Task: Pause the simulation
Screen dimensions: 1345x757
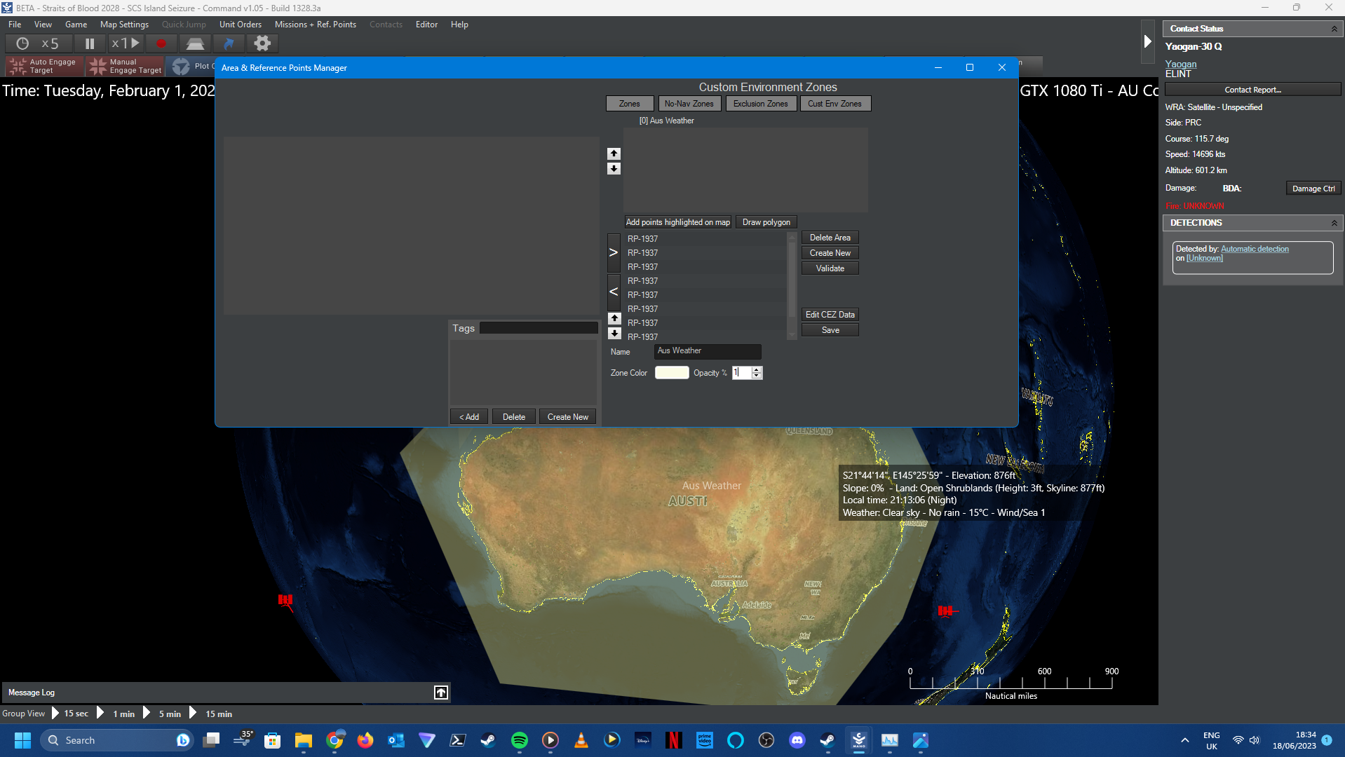Action: (x=90, y=43)
